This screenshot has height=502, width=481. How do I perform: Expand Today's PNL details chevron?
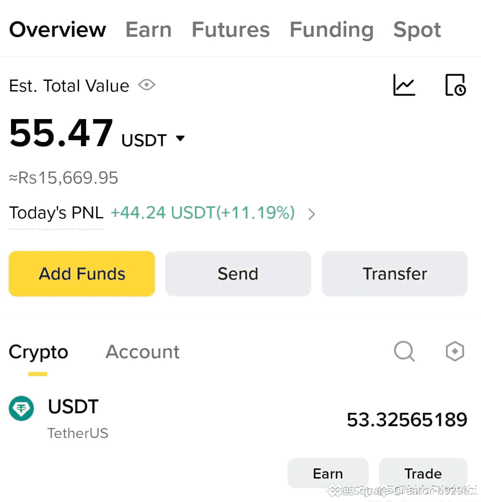pyautogui.click(x=312, y=214)
